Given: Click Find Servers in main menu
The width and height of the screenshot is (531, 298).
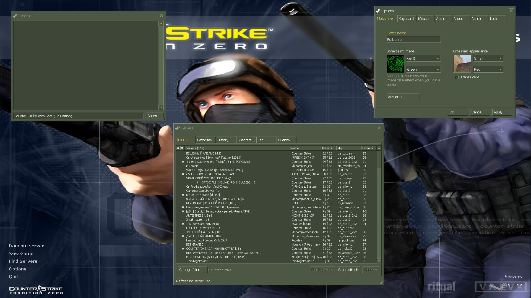Looking at the screenshot, I should coord(23,261).
